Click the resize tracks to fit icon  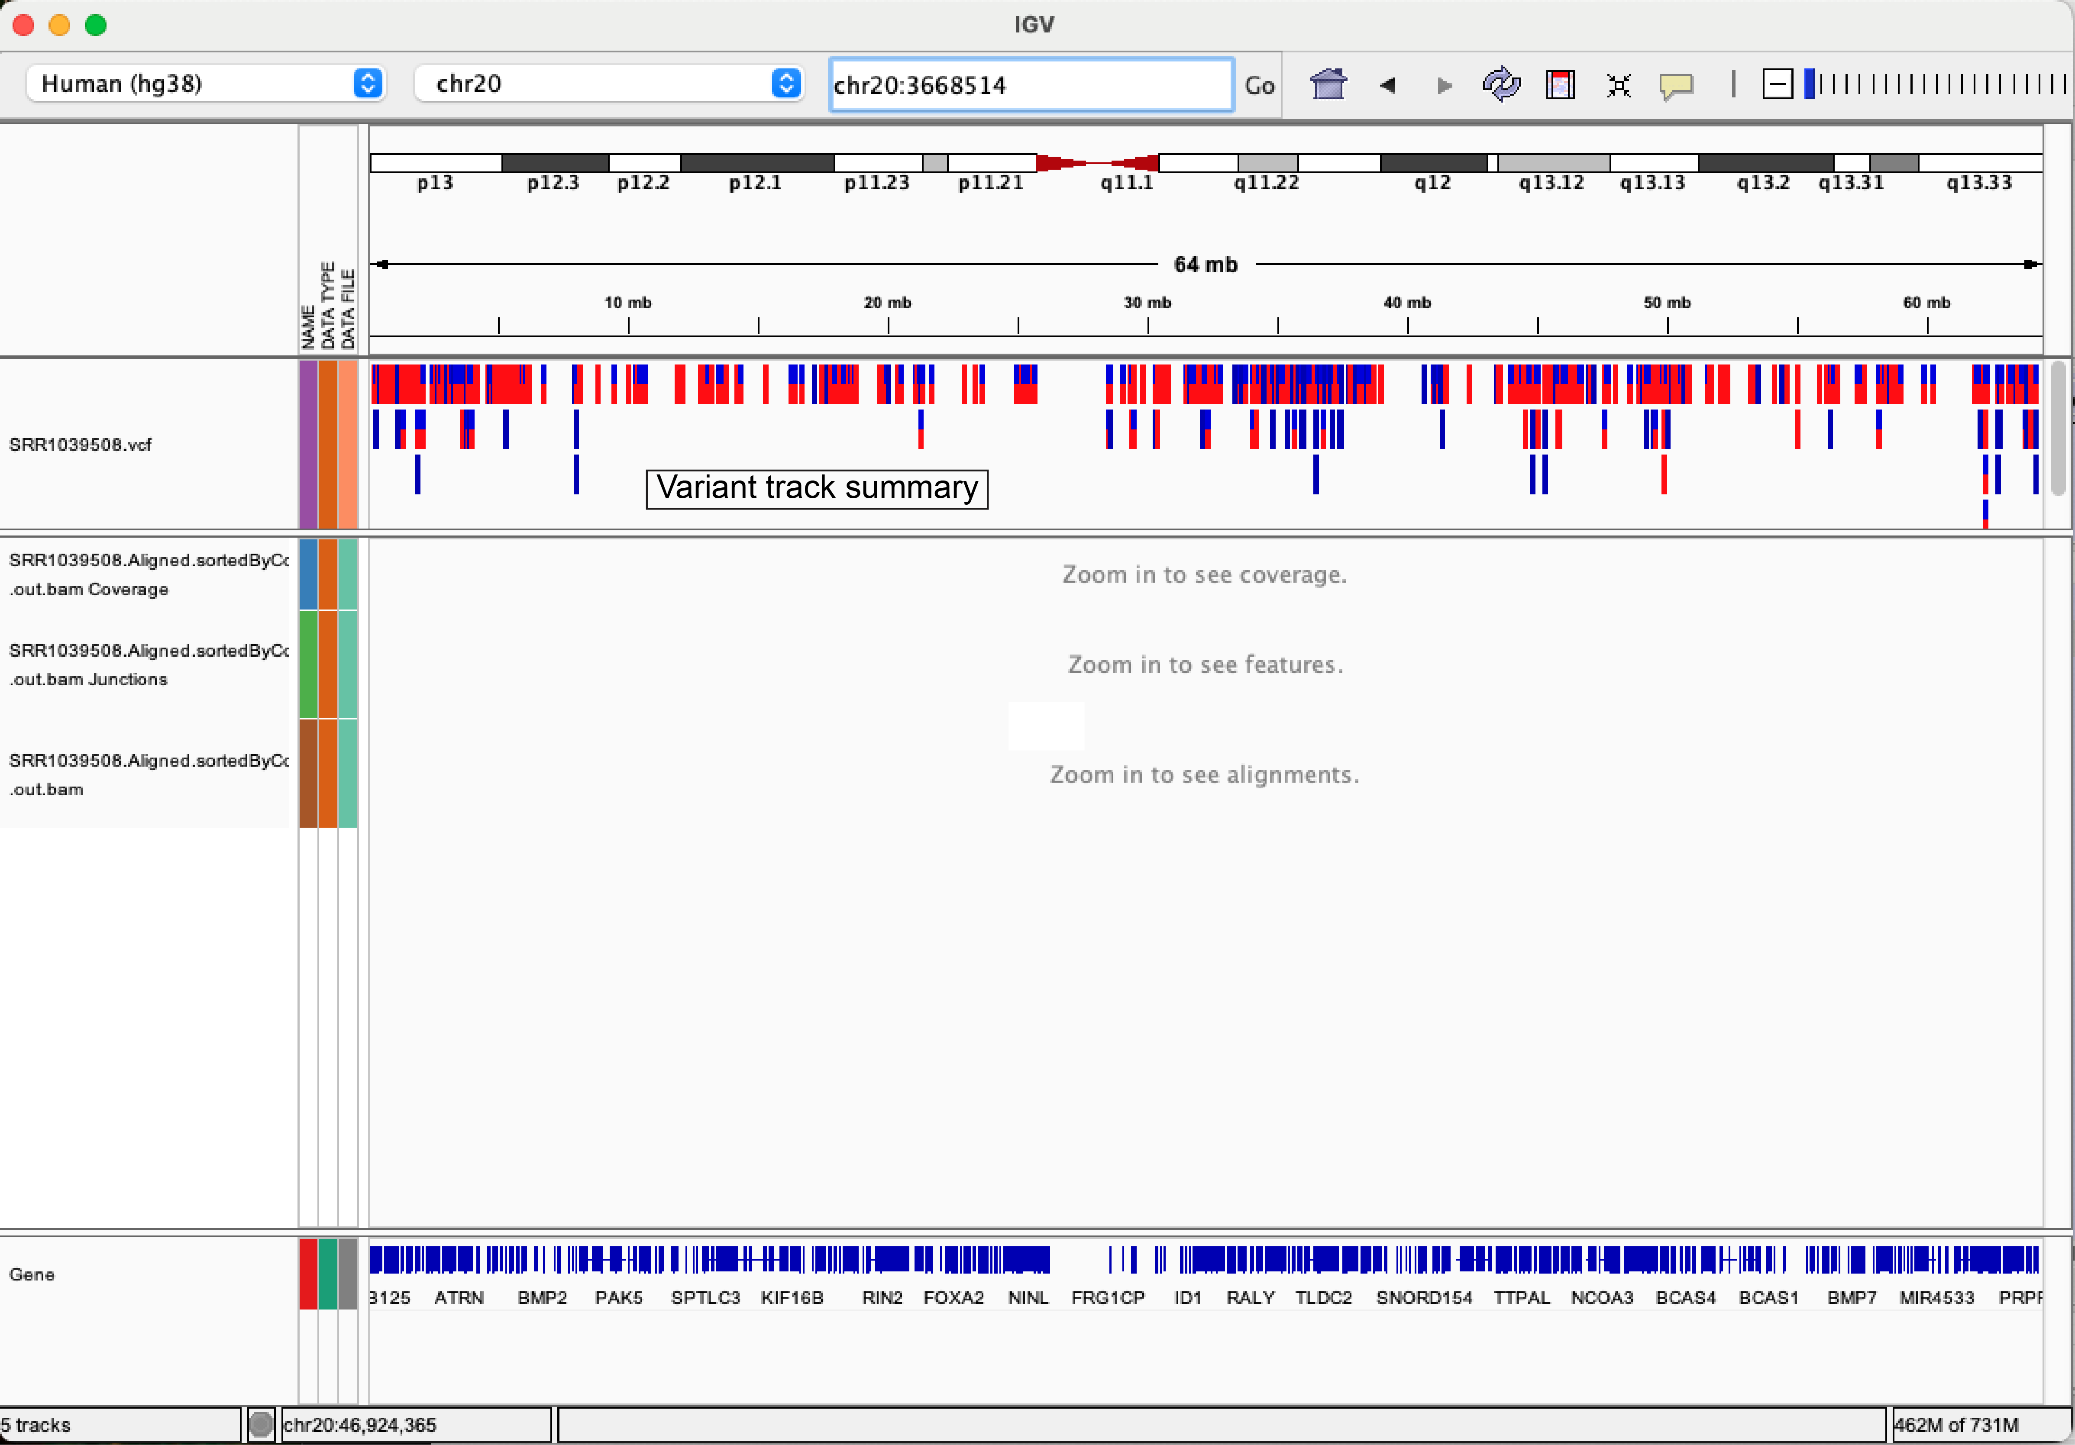tap(1619, 85)
